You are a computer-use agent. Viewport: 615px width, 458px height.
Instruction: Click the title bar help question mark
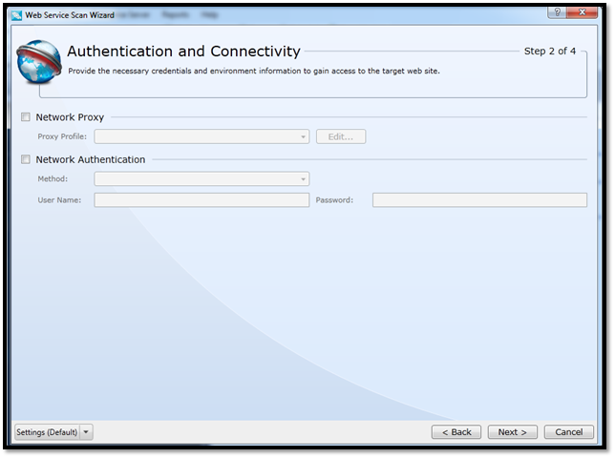(x=555, y=12)
